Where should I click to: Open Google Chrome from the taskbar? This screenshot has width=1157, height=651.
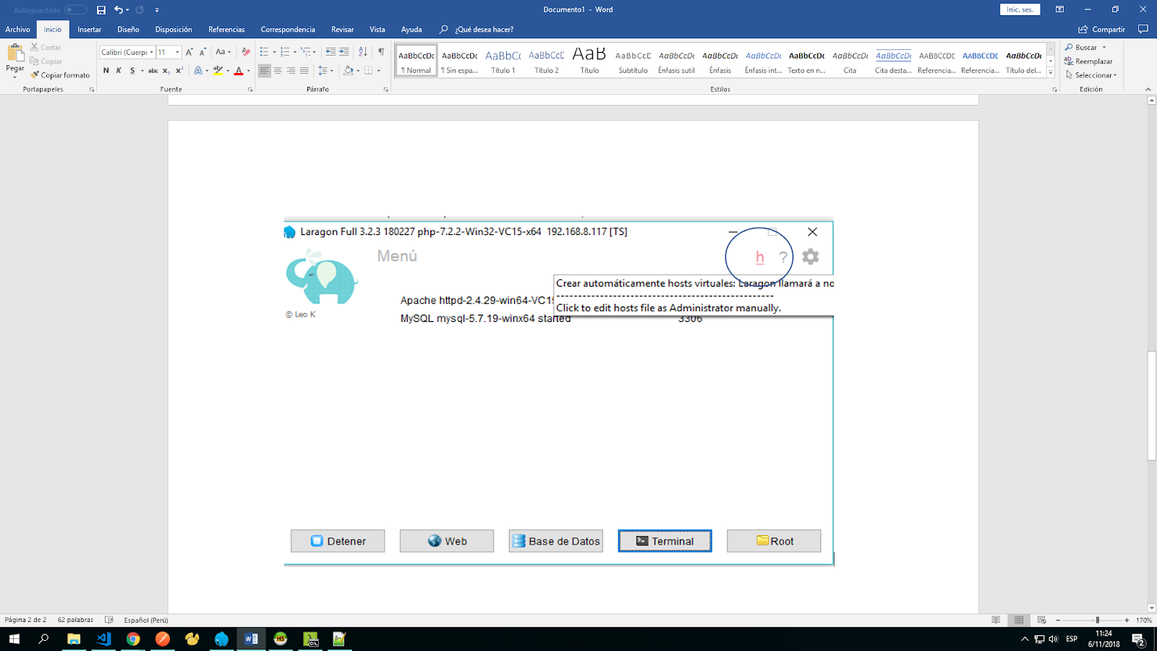[133, 639]
